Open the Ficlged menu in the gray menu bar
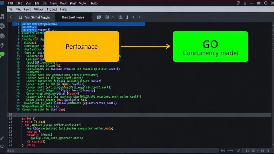The image size is (274, 154). 52,9
